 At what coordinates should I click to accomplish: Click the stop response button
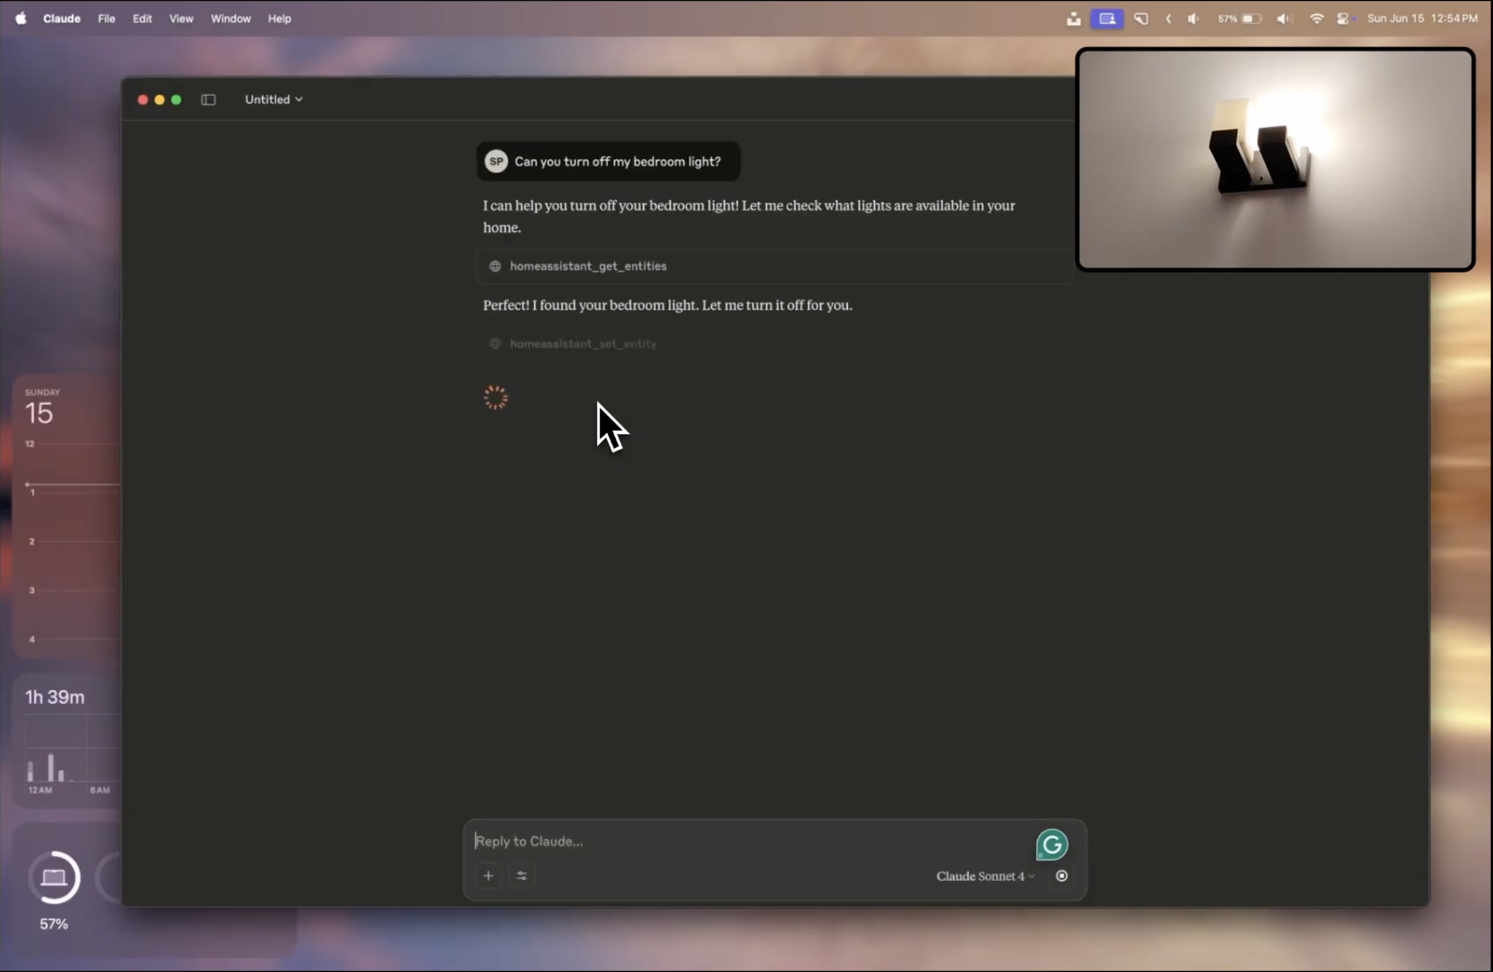coord(1061,876)
